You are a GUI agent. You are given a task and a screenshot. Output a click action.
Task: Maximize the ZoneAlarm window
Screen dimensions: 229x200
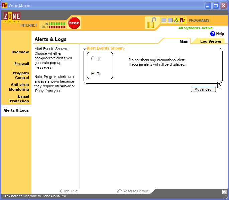216,6
